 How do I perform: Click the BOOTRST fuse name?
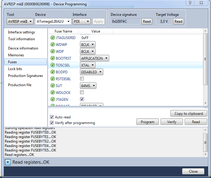[x=63, y=58]
